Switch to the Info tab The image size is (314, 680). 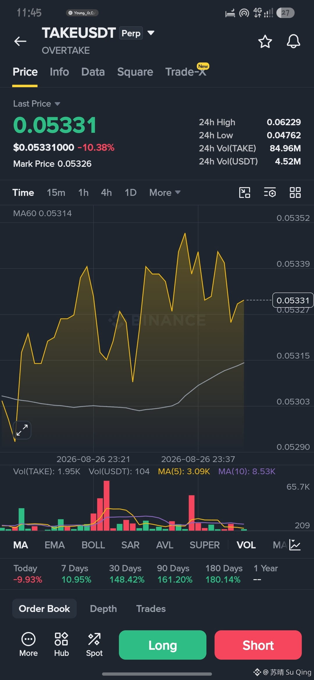click(x=59, y=72)
